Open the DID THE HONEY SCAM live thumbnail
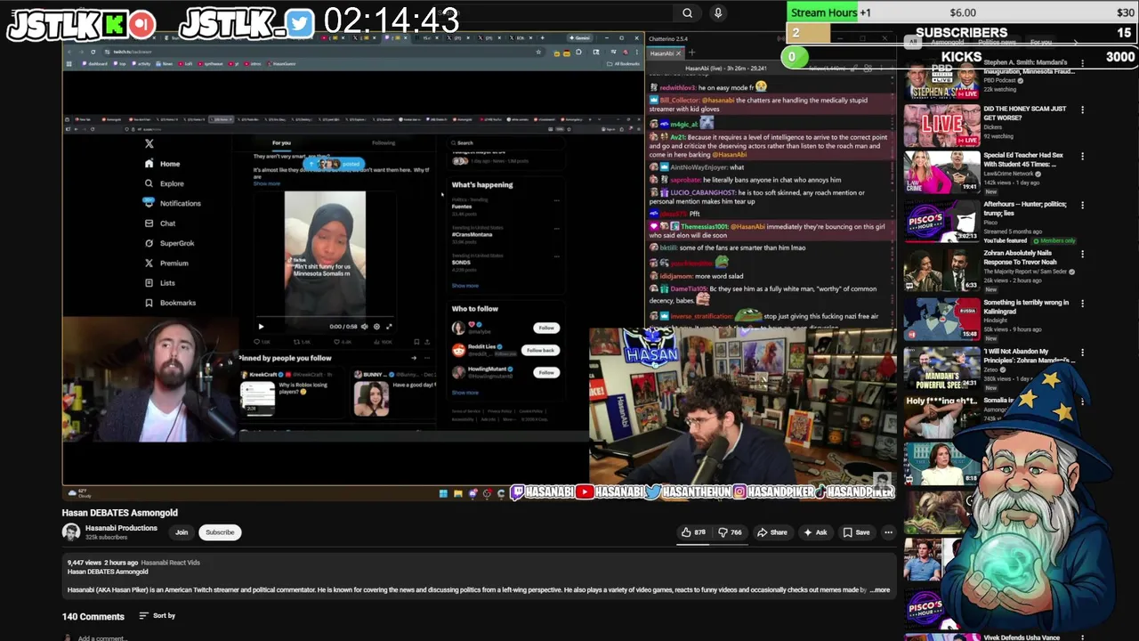This screenshot has width=1139, height=641. tap(941, 126)
